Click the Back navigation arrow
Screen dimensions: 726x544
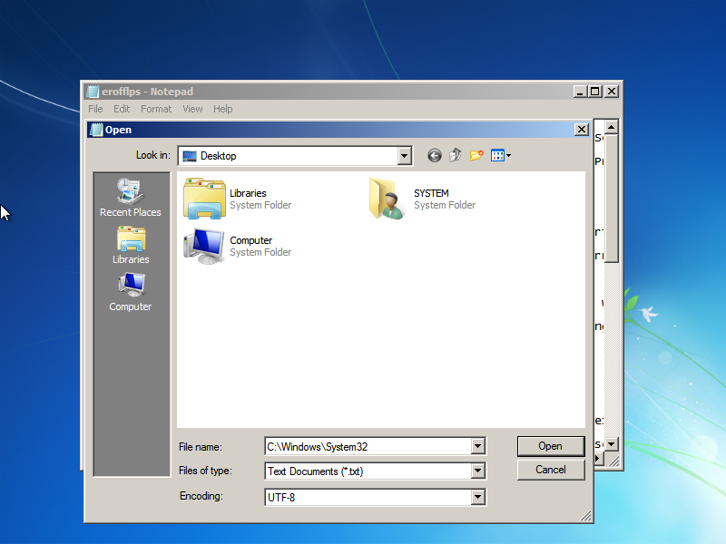(434, 155)
